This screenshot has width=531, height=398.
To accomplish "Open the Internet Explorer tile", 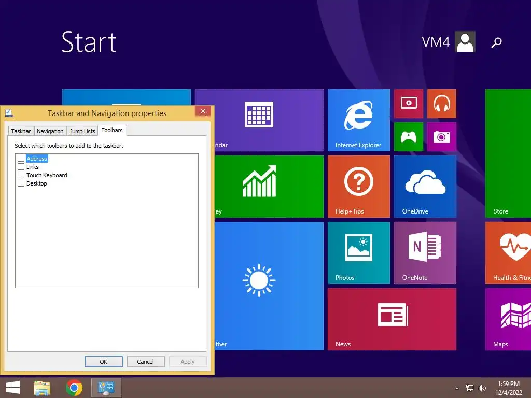I will click(359, 120).
